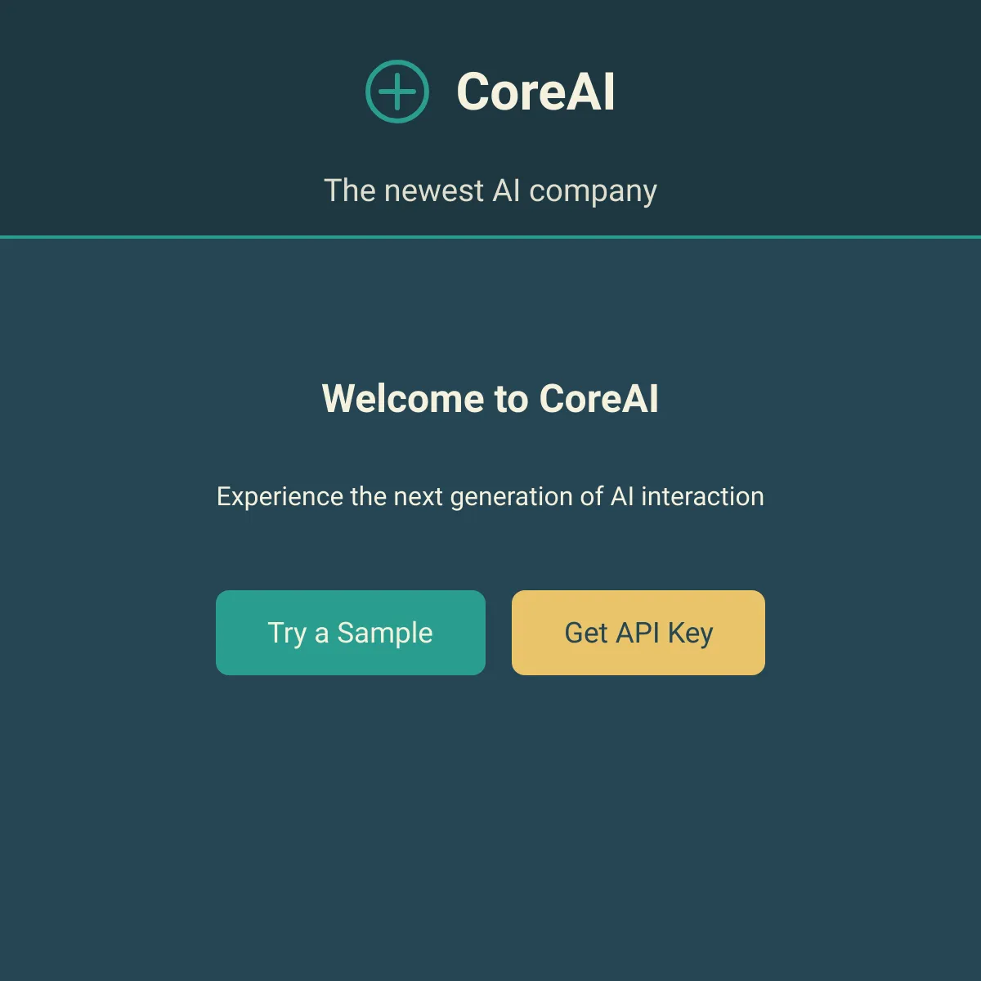981x981 pixels.
Task: Select the Welcome to CoreAI heading
Action: [x=490, y=400]
